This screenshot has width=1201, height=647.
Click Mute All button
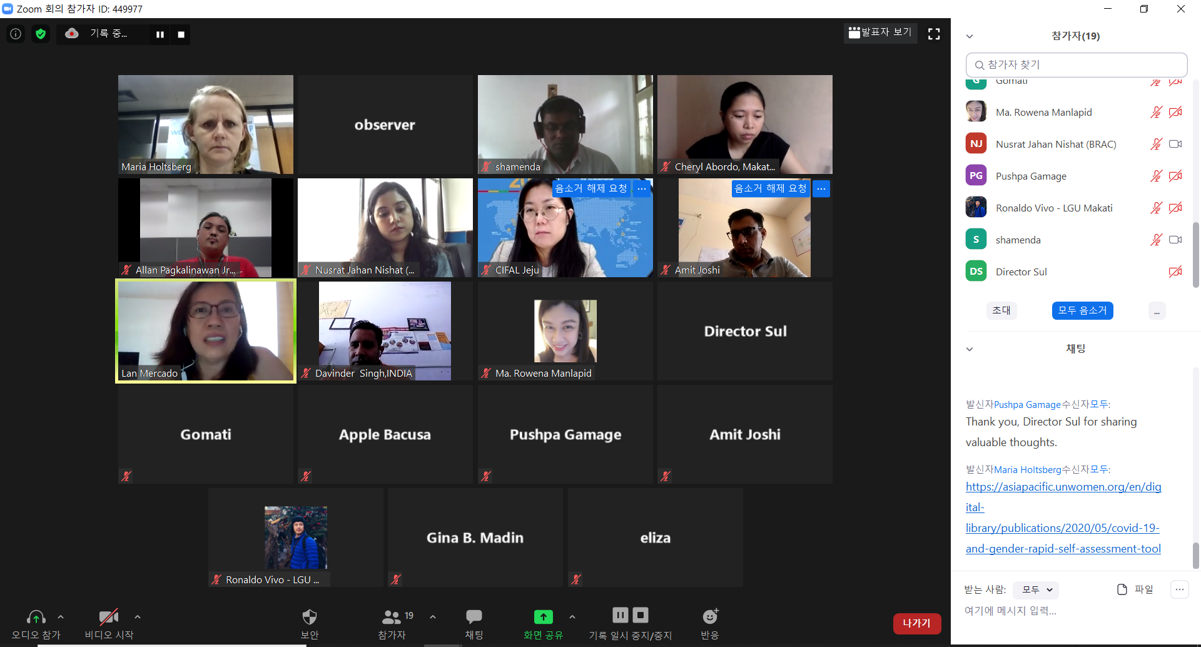[1082, 310]
